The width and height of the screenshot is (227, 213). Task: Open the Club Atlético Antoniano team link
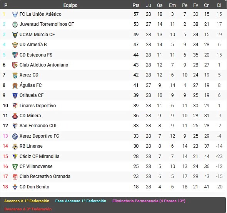[44, 65]
